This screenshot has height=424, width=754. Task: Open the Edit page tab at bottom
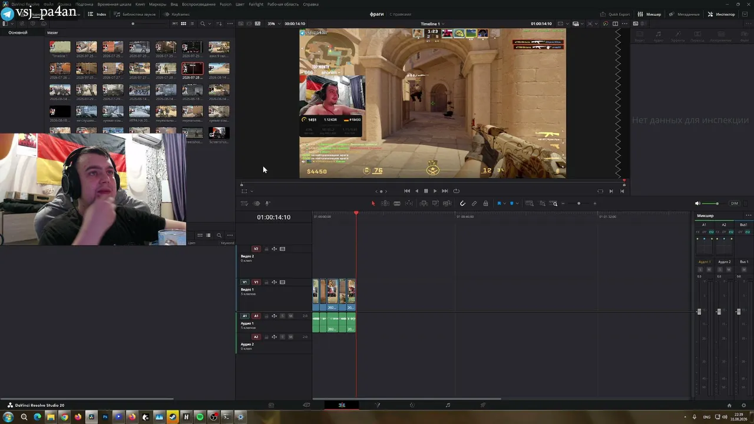click(x=342, y=405)
